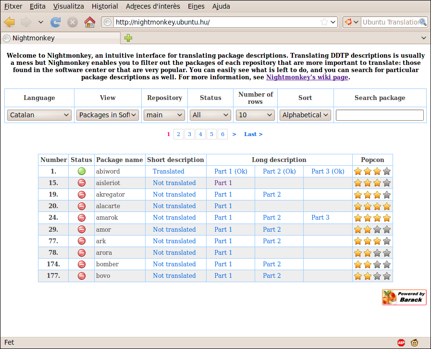This screenshot has height=349, width=431.
Task: Click the Fet status bar text
Action: (9, 342)
